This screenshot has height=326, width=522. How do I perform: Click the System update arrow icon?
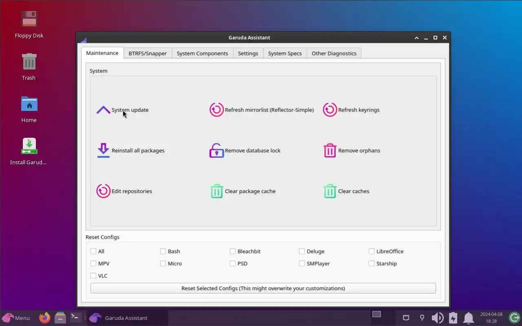[x=103, y=110]
